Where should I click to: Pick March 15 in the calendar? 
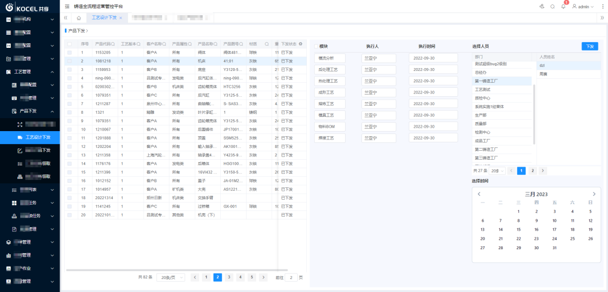pyautogui.click(x=518, y=229)
